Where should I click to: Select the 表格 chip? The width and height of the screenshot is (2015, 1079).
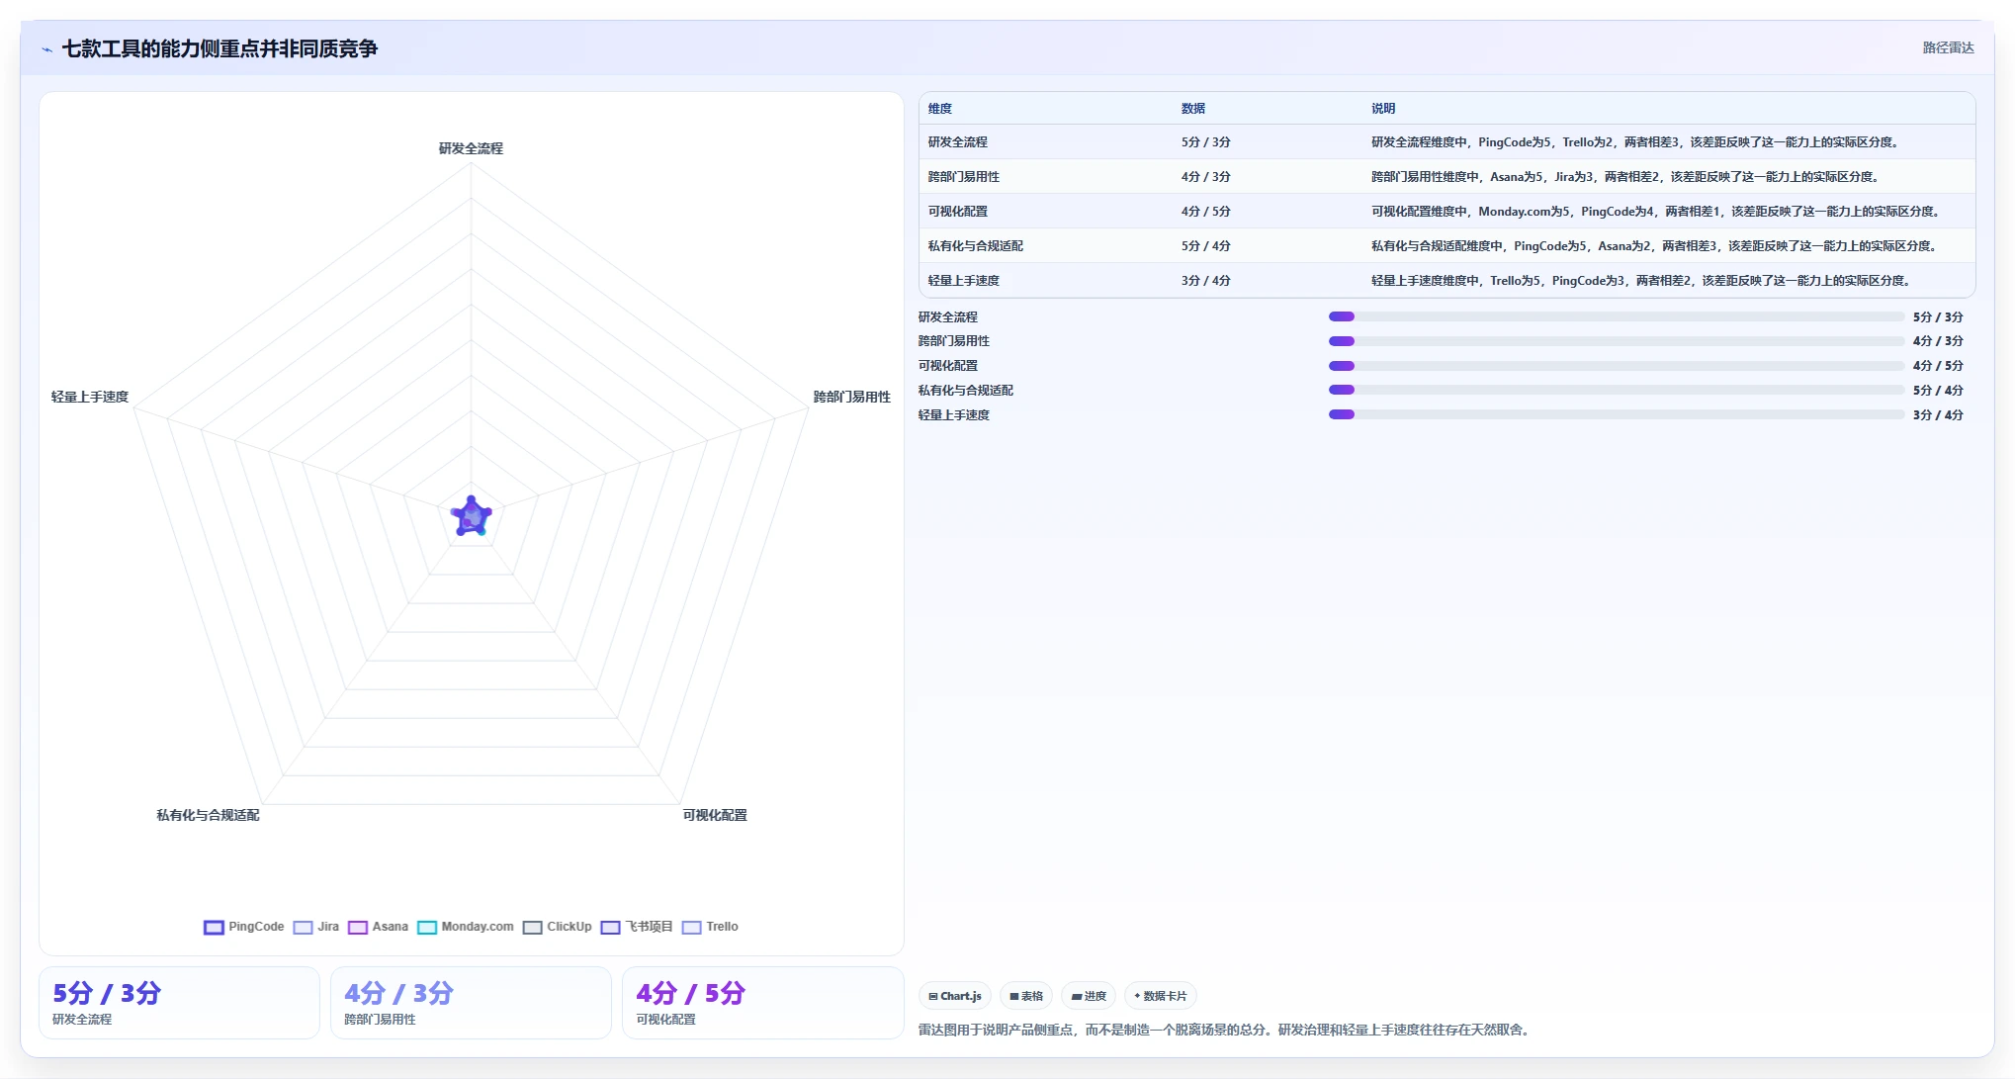pos(1026,996)
